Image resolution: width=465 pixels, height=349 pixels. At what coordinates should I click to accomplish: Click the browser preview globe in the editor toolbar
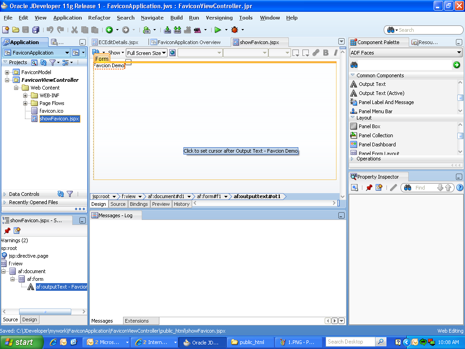(x=172, y=52)
